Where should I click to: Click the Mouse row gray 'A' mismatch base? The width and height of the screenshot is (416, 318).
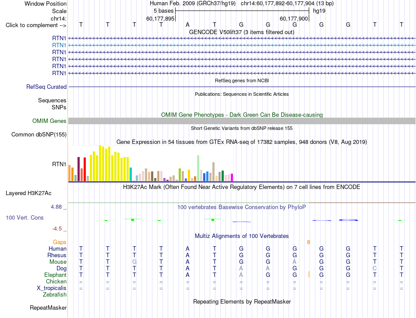295,262
